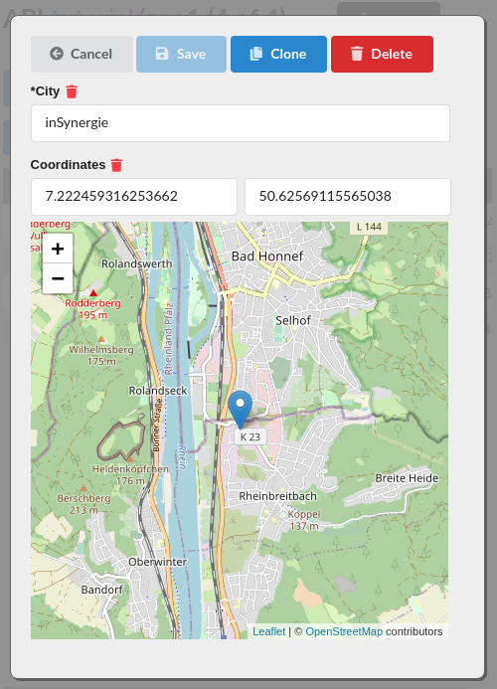The width and height of the screenshot is (497, 689).
Task: Open the Leaflet attribution link
Action: (x=269, y=631)
